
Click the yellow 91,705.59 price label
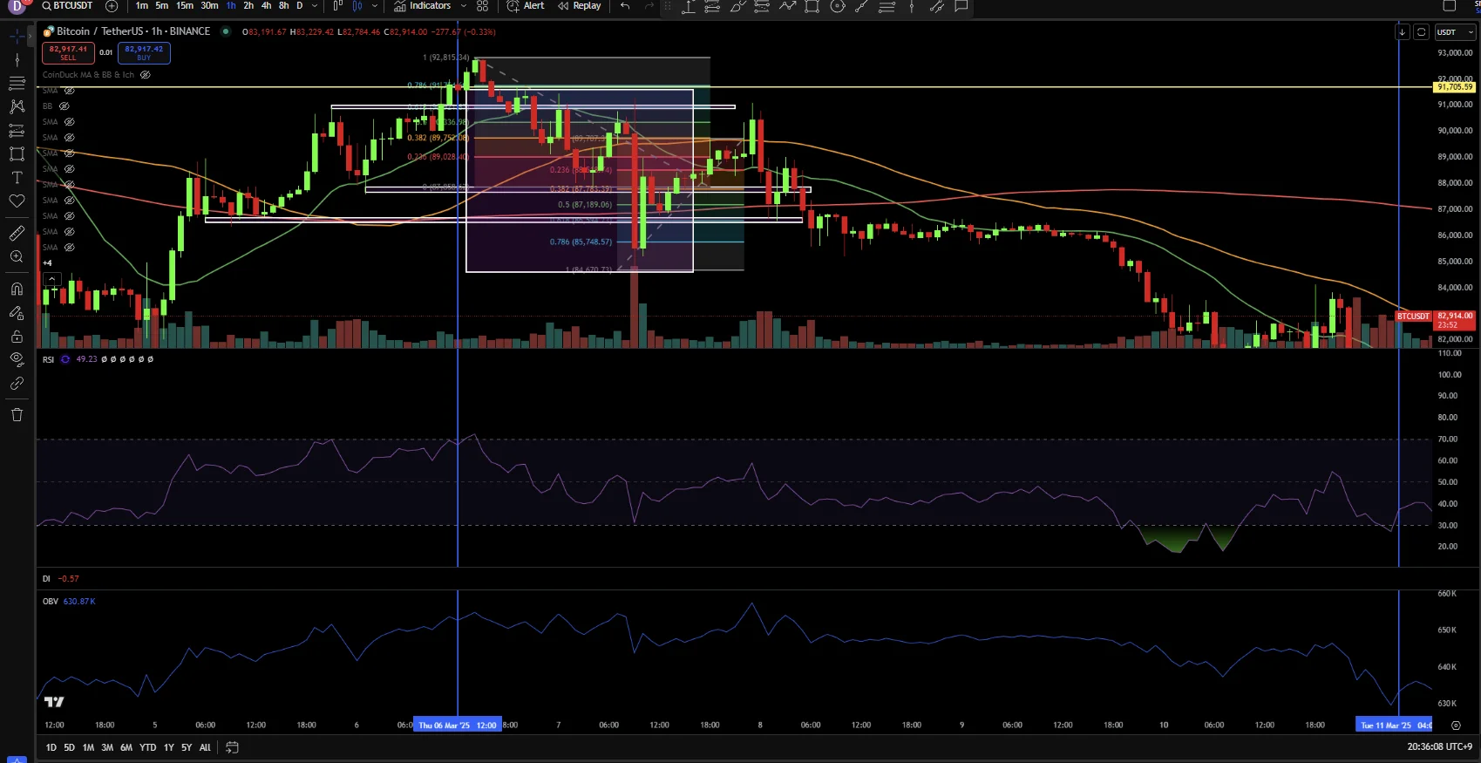(1455, 87)
